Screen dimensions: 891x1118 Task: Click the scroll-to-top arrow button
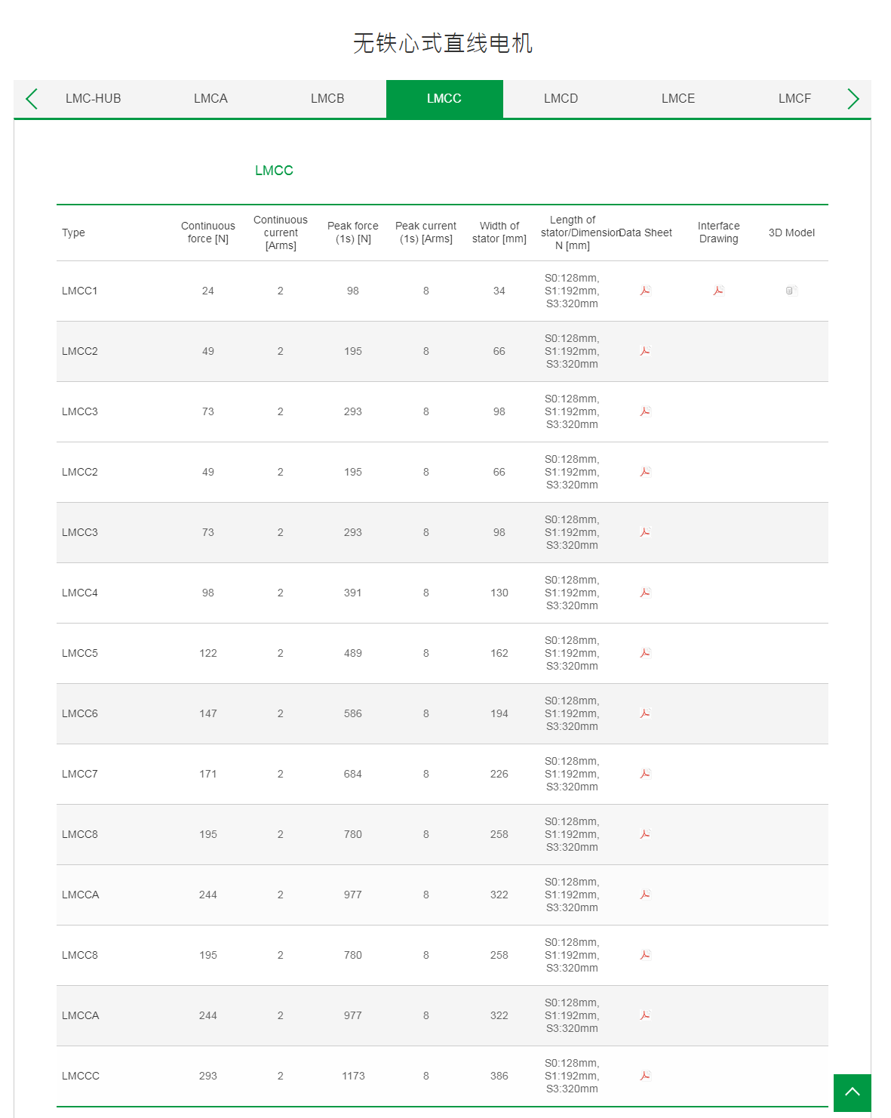853,1092
